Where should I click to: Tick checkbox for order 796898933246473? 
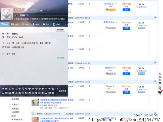(33, 113)
